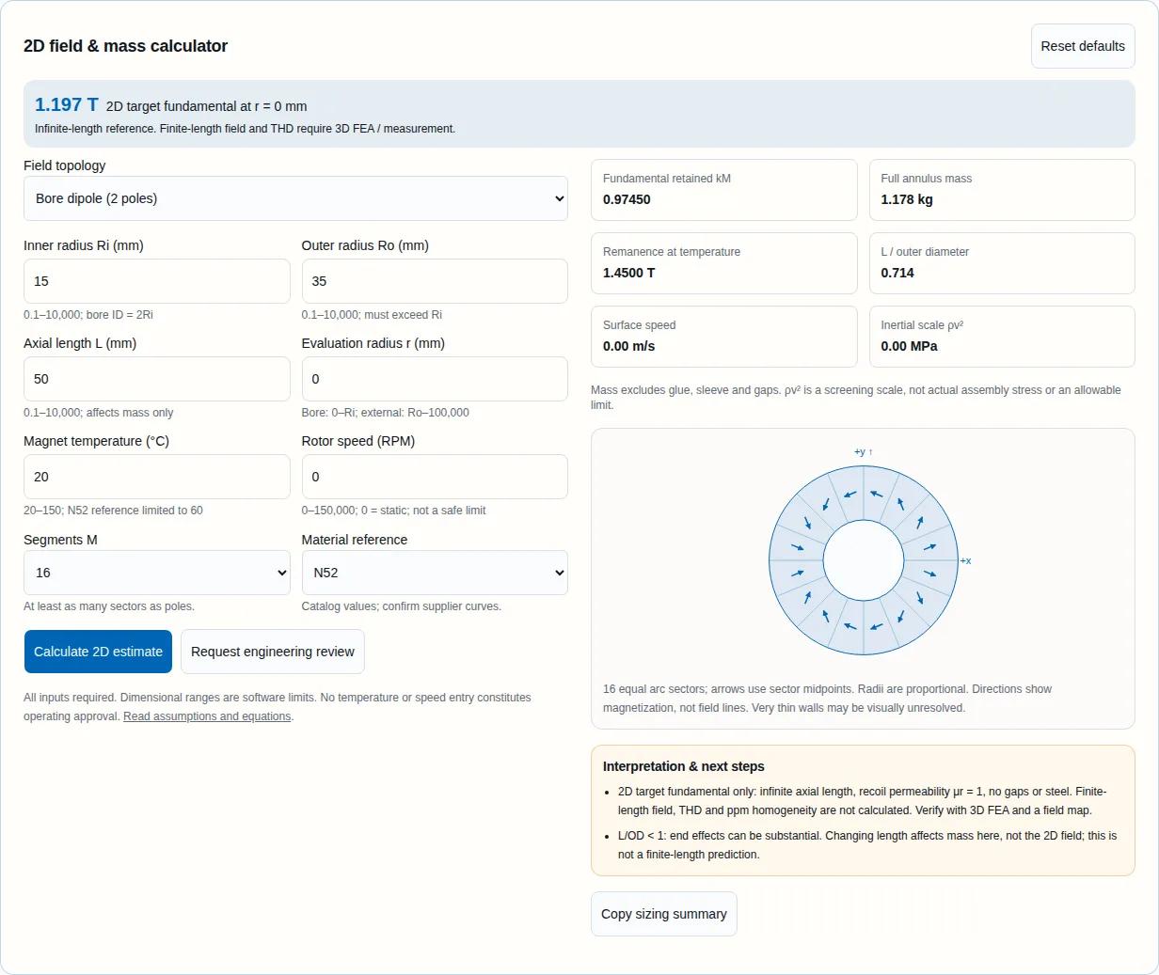Expand the Segments M dropdown
Image resolution: width=1159 pixels, height=975 pixels.
point(157,573)
